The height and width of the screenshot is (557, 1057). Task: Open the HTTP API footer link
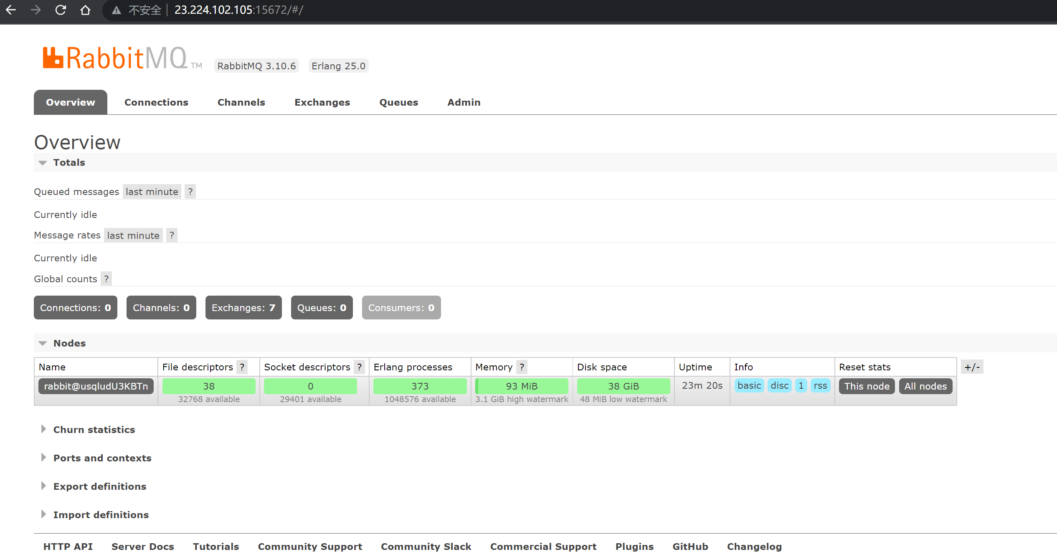(x=68, y=547)
